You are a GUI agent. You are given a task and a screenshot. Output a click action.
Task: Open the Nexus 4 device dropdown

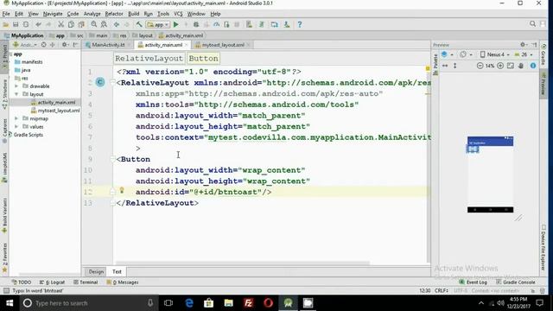494,54
